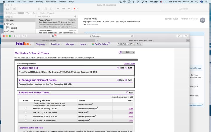Select FedEx 2Day radio button
Viewport: 211px width, 132px height.
[26, 112]
